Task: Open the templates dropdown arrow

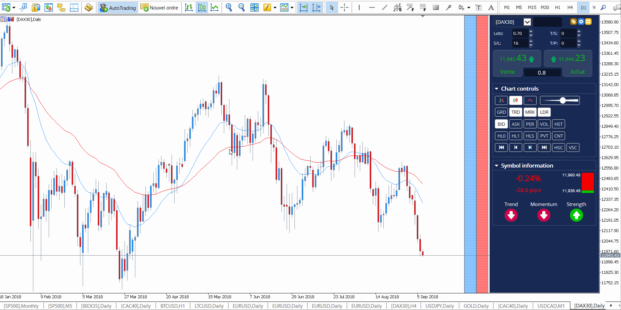Action: coord(292,7)
